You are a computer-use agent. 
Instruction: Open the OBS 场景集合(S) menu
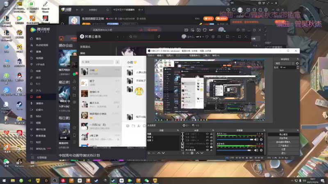coord(195,56)
